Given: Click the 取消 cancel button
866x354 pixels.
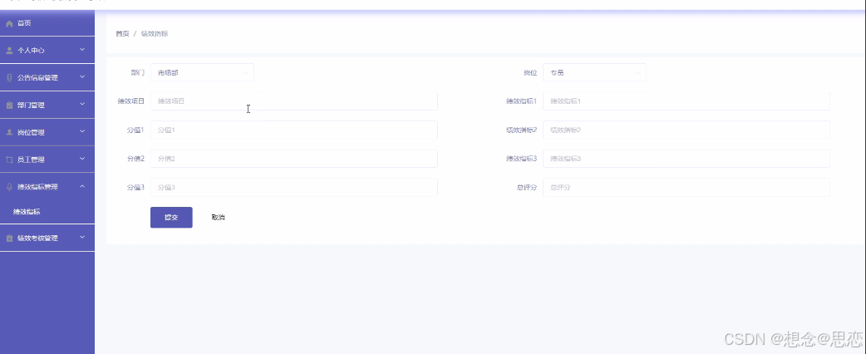Looking at the screenshot, I should [218, 218].
